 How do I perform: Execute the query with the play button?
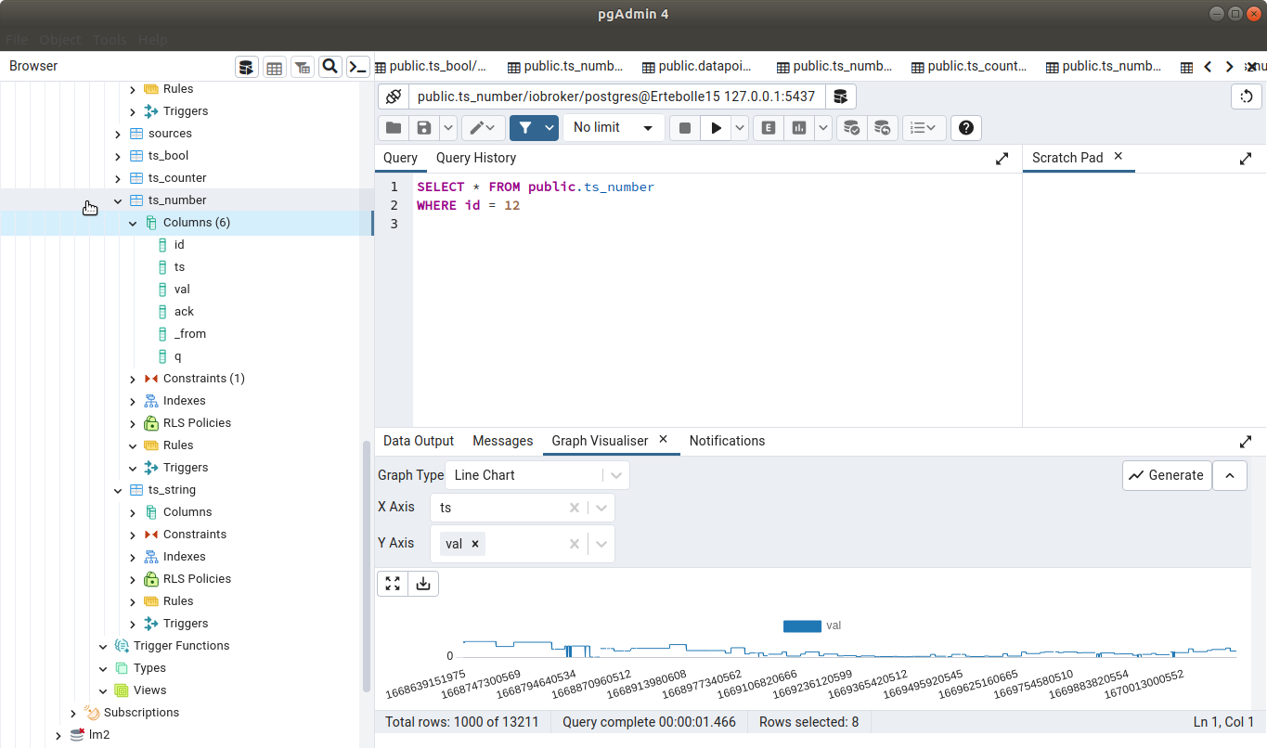click(x=716, y=128)
